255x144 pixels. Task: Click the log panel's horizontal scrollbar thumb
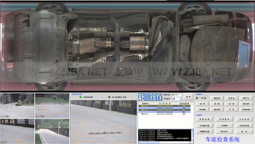(x=150, y=142)
